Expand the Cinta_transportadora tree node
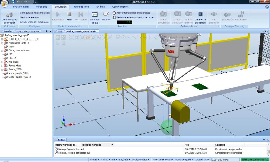 tap(2, 51)
